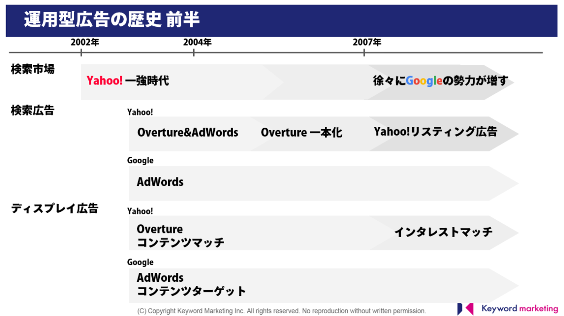Click the Overture 一本化 label
Screen dimensions: 564x316
(302, 132)
